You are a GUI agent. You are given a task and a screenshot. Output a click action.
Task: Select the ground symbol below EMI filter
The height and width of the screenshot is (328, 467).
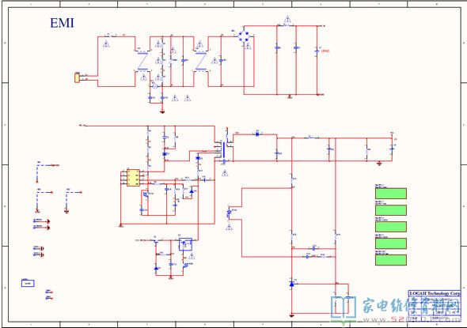pos(162,111)
